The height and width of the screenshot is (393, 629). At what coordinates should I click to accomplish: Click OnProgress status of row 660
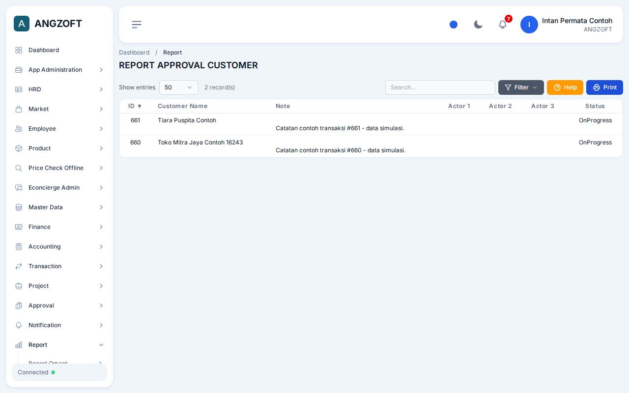click(595, 142)
